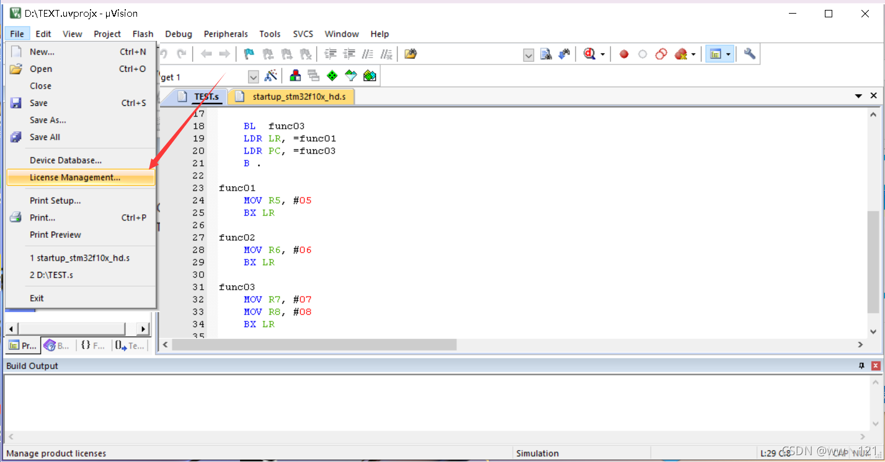The width and height of the screenshot is (885, 462).
Task: Click the Navigate Forwards arrow
Action: [x=225, y=54]
